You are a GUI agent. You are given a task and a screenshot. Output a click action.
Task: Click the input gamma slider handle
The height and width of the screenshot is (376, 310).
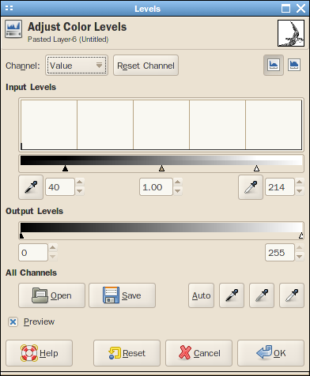[161, 168]
